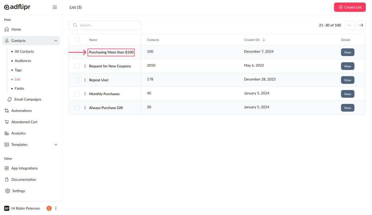The height and width of the screenshot is (215, 372).
Task: Sort by Created On column arrow
Action: [264, 40]
